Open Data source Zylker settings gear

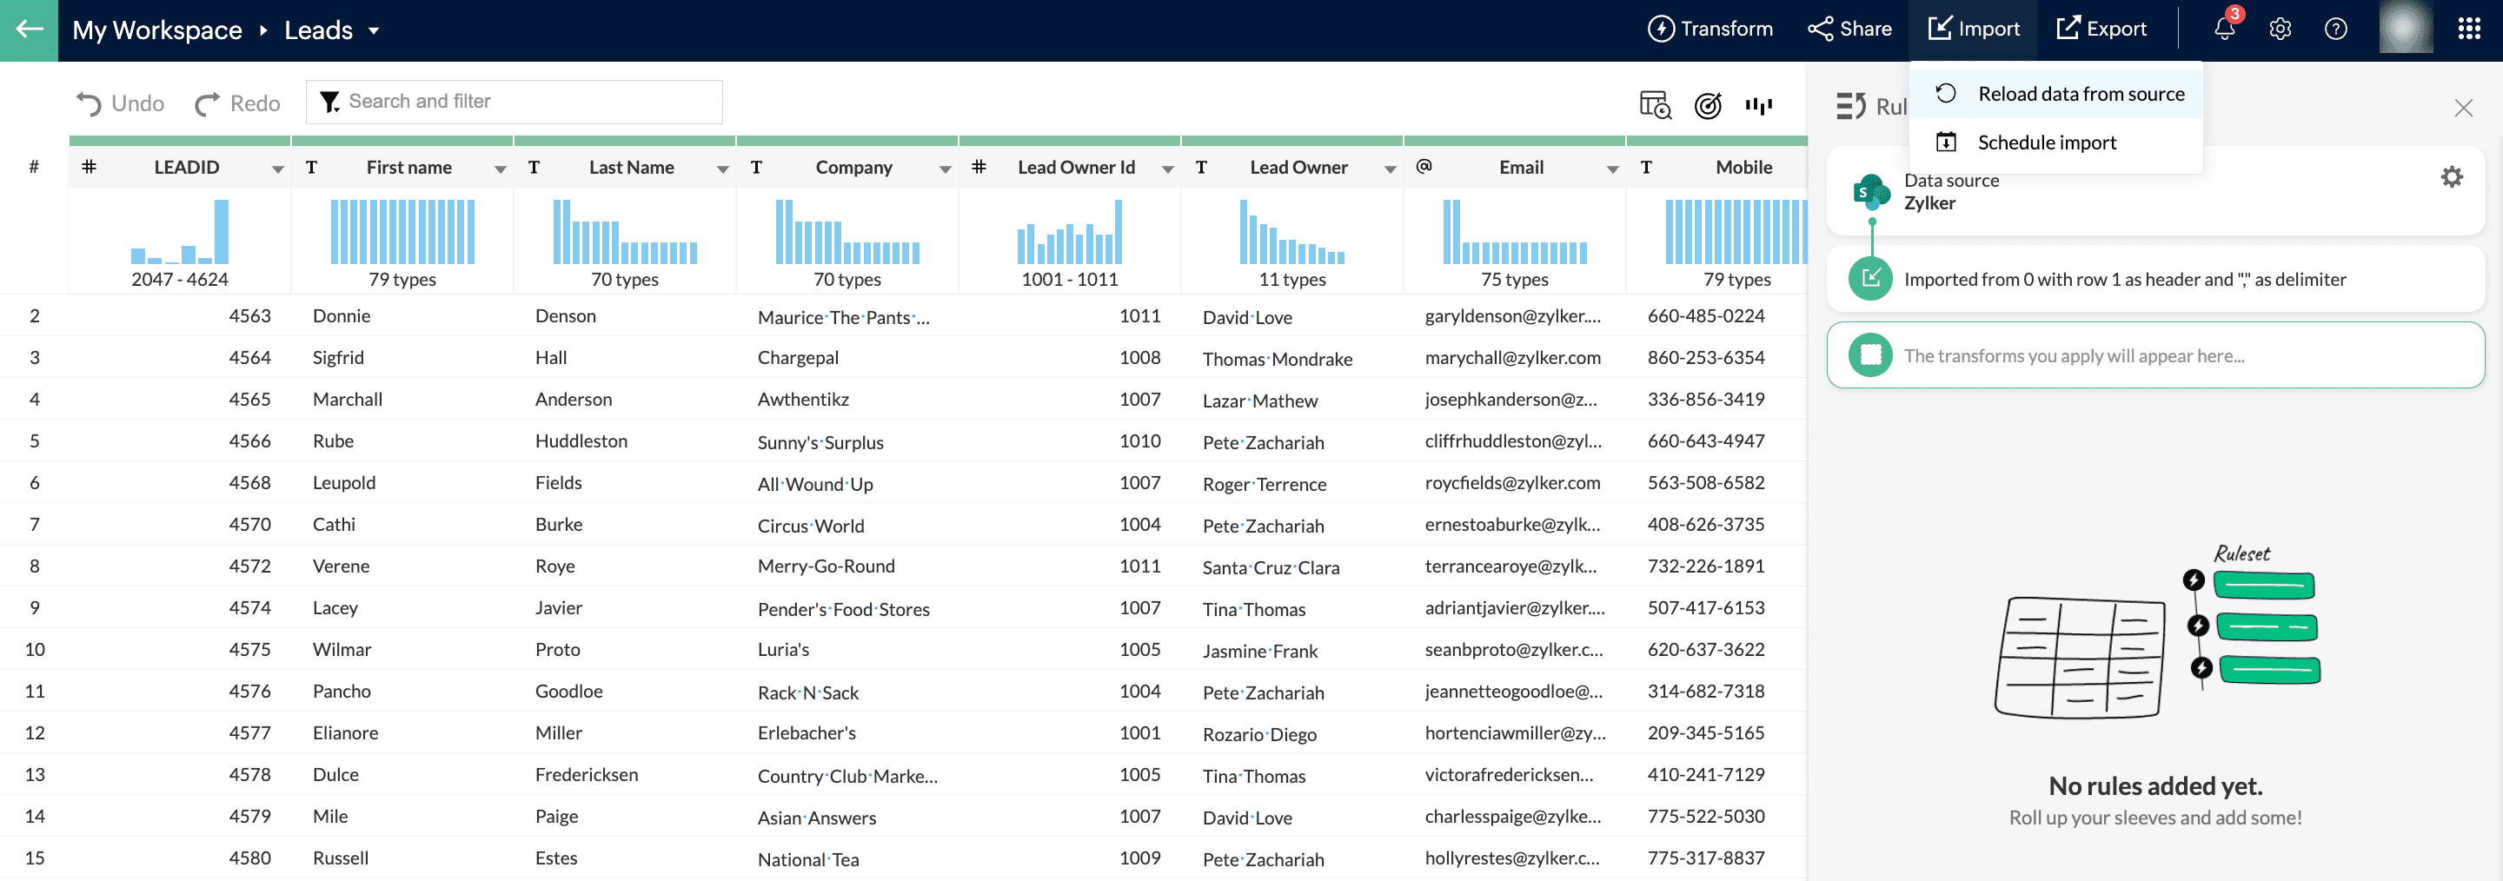tap(2452, 176)
